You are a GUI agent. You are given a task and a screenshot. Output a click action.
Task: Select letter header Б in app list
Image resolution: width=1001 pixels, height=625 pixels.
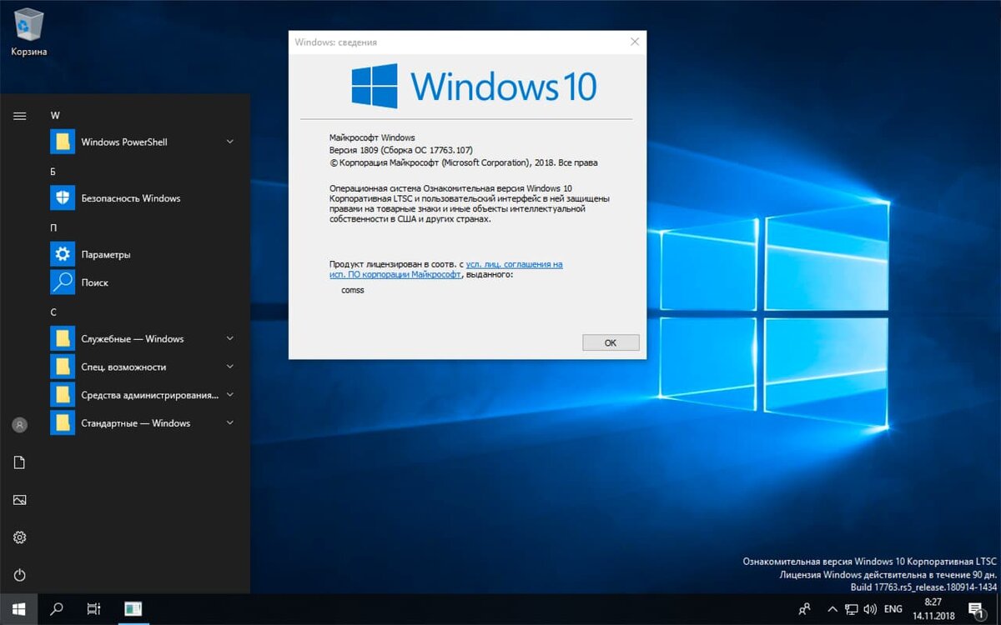click(x=53, y=172)
